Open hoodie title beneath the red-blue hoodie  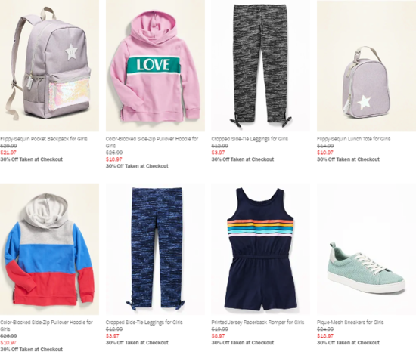tap(46, 326)
